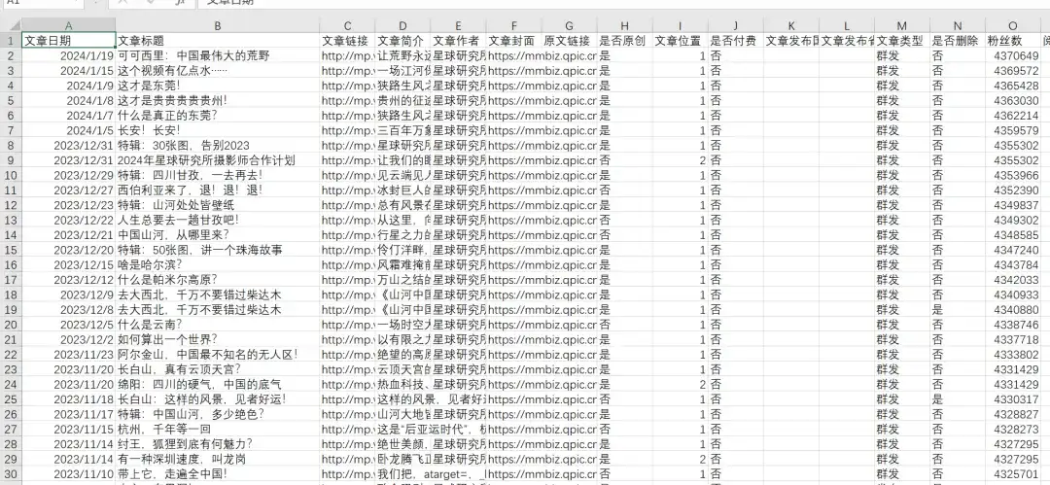1050x485 pixels.
Task: Select title cell 带上它，走遍全中国！
Action: [218, 473]
